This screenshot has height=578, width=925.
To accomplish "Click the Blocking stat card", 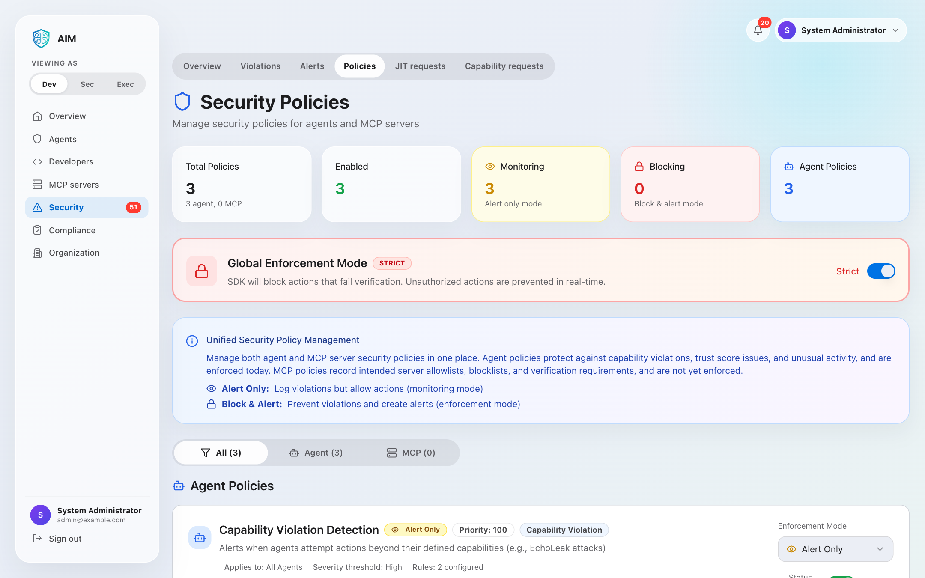I will pos(690,184).
